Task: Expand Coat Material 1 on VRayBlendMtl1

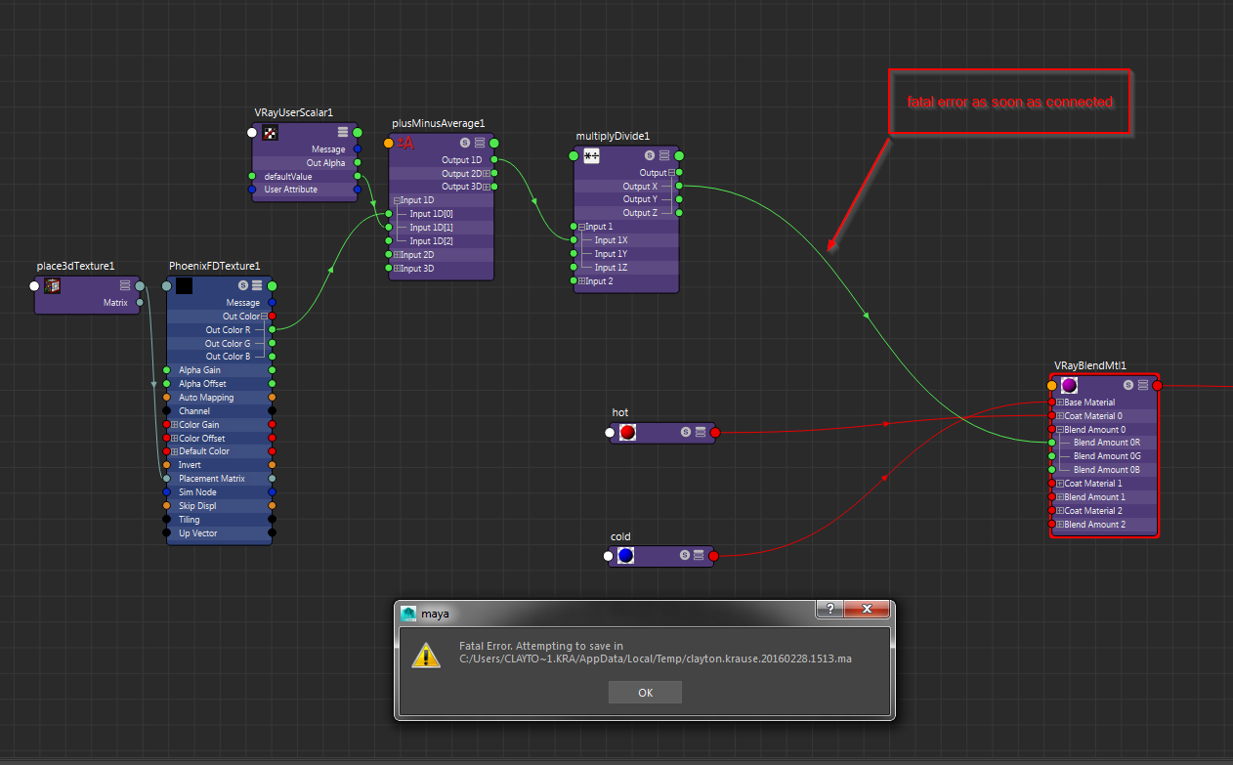Action: pos(1060,484)
